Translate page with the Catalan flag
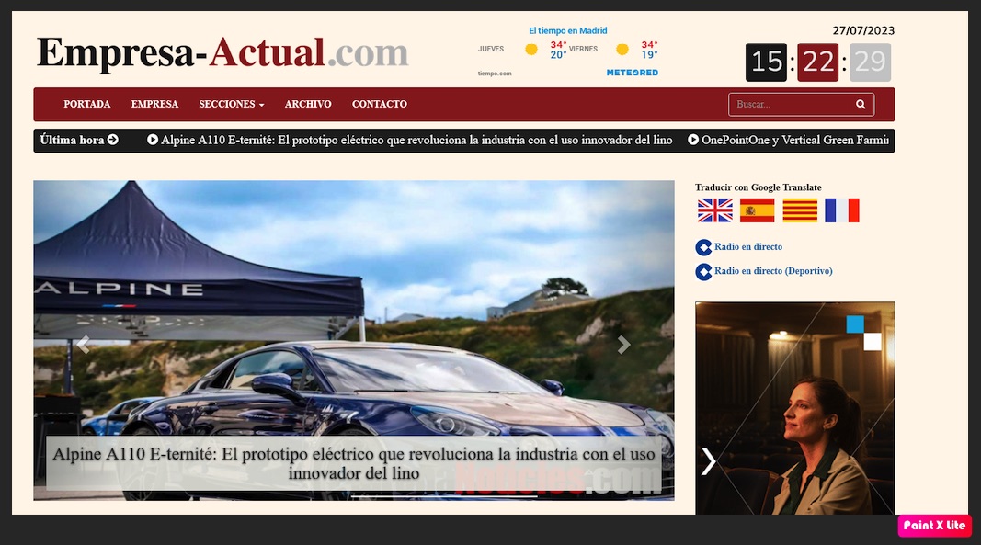The width and height of the screenshot is (981, 545). (800, 210)
